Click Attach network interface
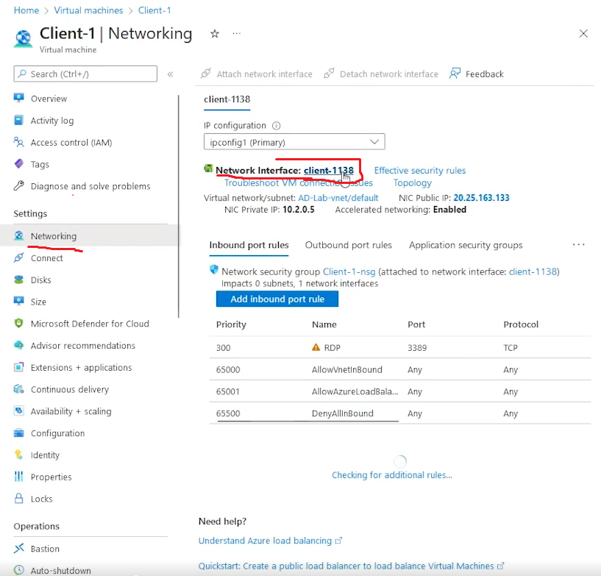This screenshot has height=576, width=601. click(x=257, y=74)
